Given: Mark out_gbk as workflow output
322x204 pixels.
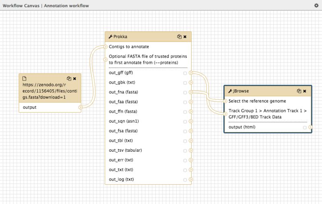Looking at the screenshot, I should (x=185, y=83).
